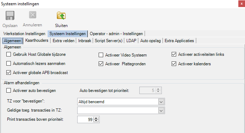Open the Inbraak sub-tab
This screenshot has height=133, width=245.
[x=85, y=41]
